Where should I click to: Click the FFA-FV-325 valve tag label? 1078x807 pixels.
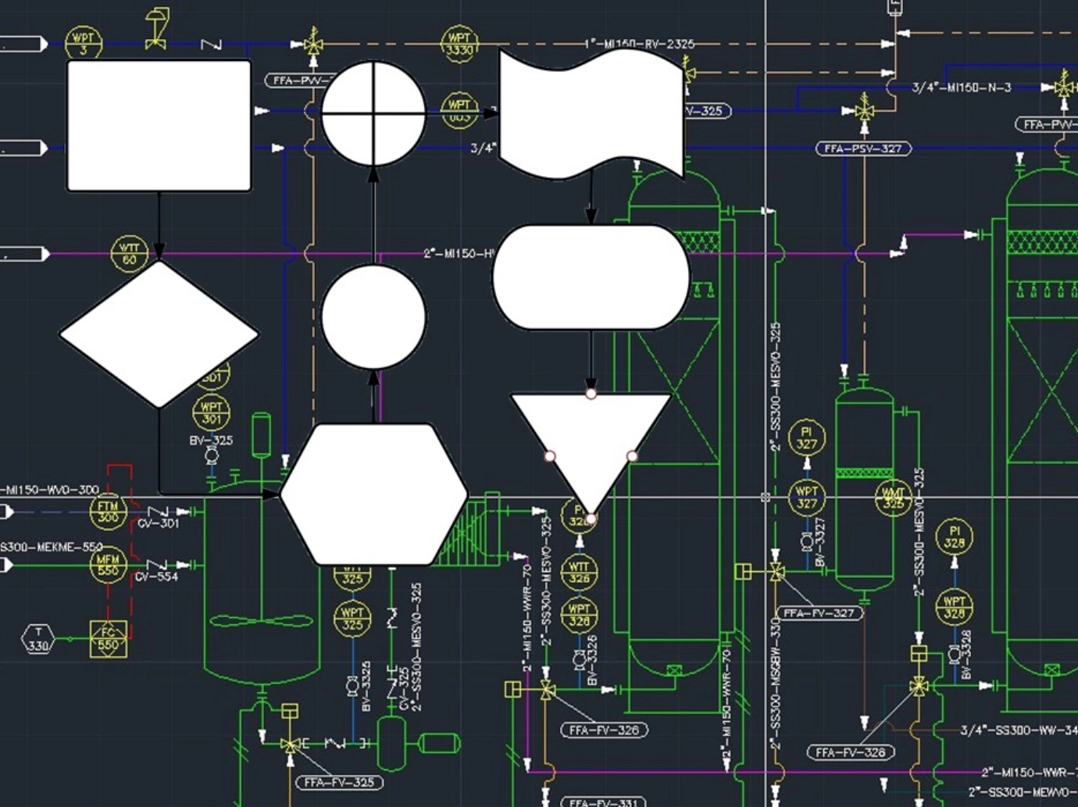[339, 782]
